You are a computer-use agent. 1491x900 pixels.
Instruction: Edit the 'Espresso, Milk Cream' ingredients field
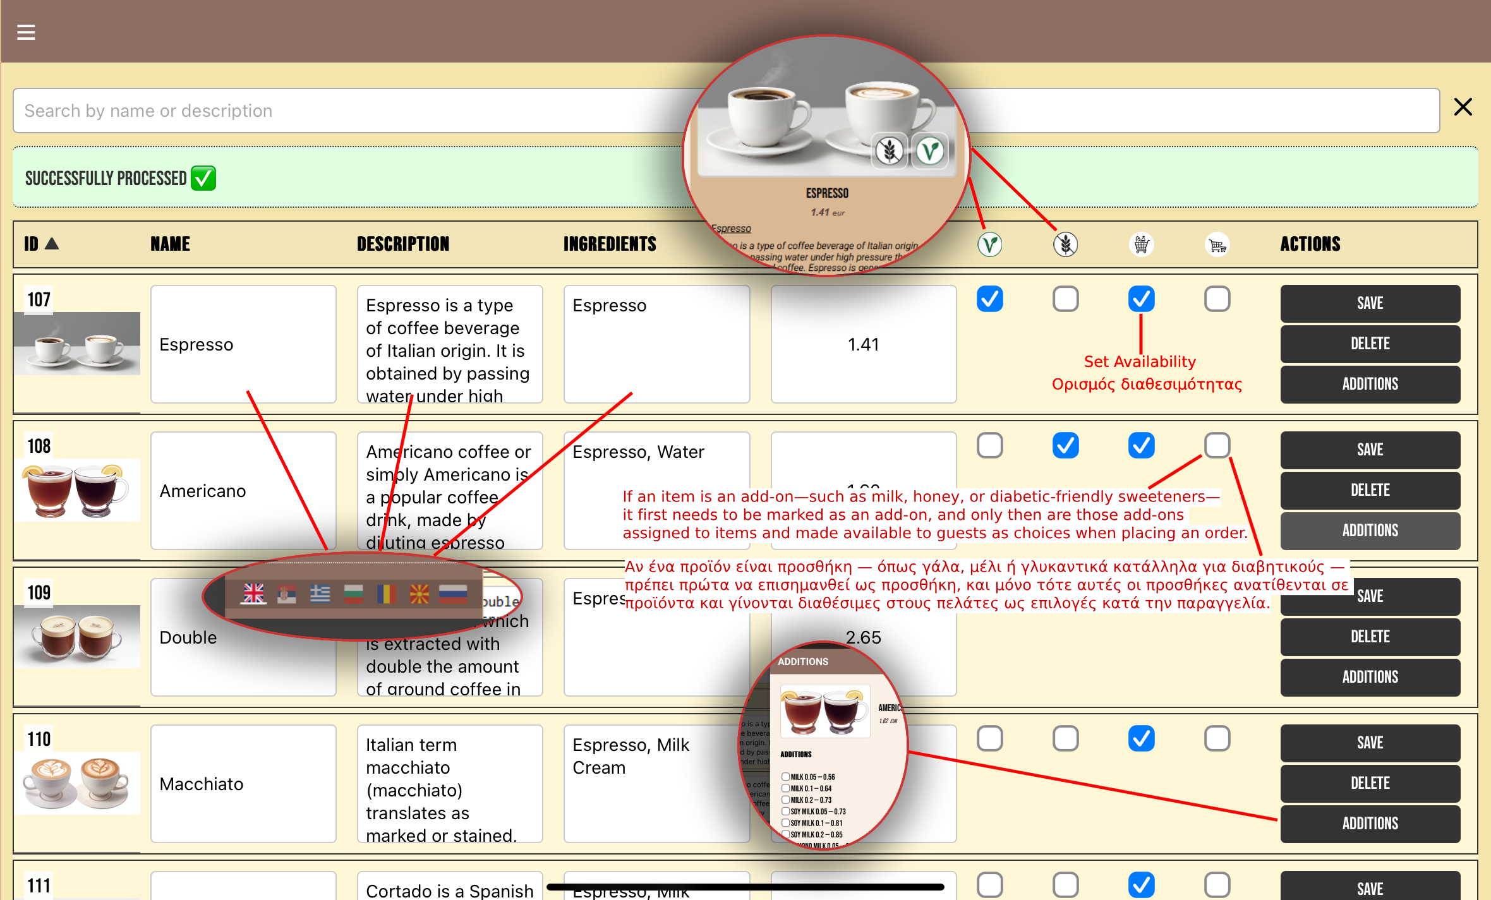[656, 784]
